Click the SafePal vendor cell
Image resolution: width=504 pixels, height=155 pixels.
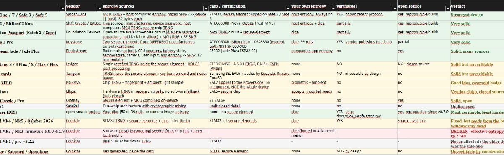(84, 107)
